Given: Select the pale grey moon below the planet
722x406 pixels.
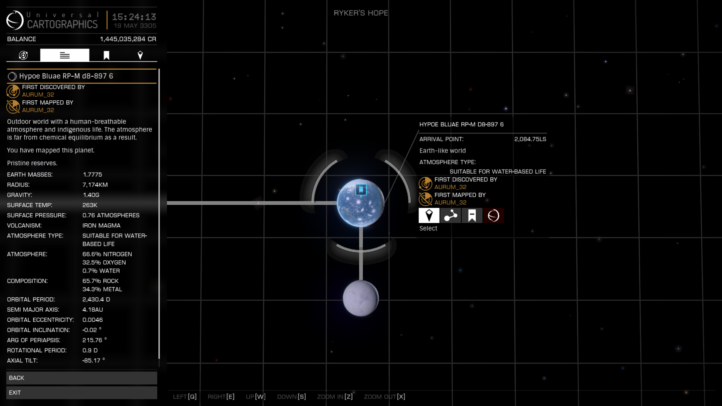Looking at the screenshot, I should (361, 298).
